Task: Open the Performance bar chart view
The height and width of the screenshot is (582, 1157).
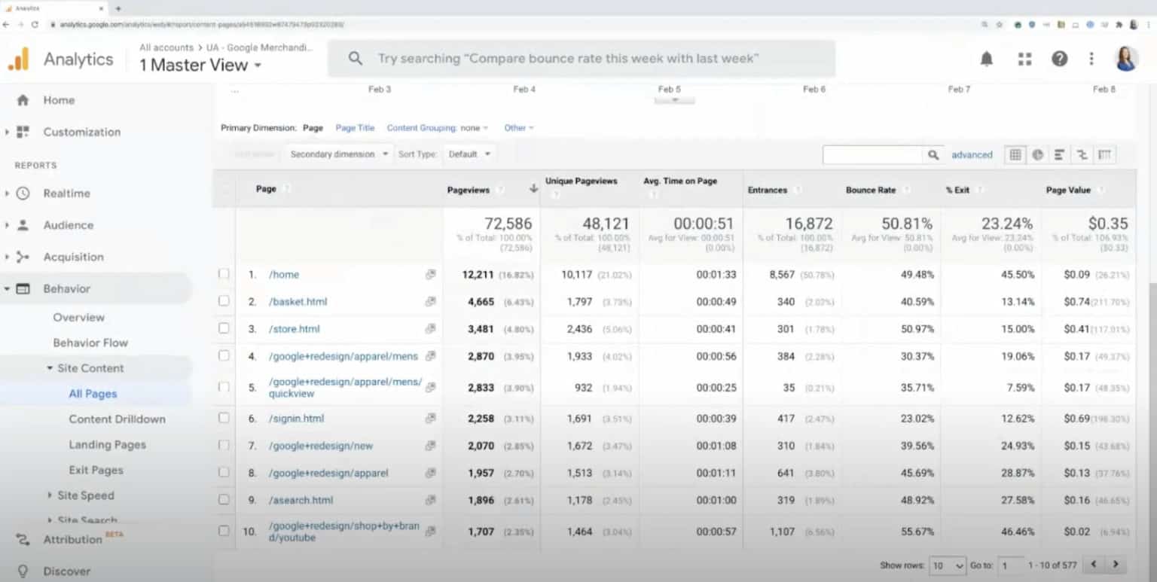Action: click(1060, 154)
